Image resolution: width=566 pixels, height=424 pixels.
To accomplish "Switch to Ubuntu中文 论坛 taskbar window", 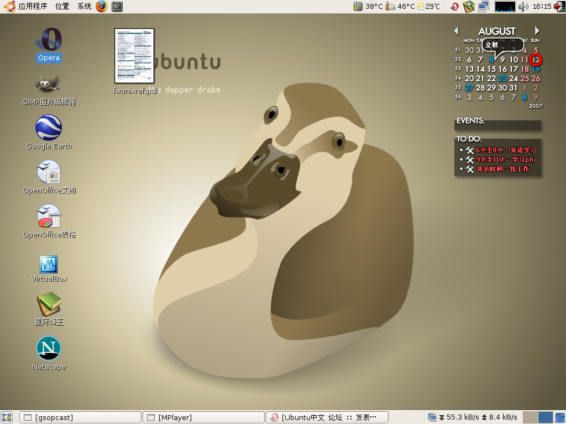I will pos(327,417).
